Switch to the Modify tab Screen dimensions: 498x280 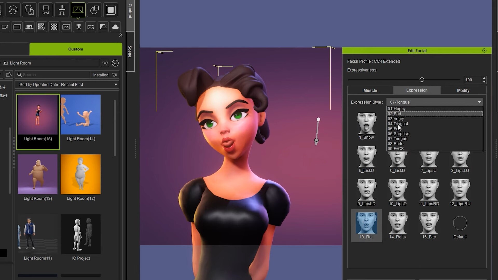tap(463, 90)
